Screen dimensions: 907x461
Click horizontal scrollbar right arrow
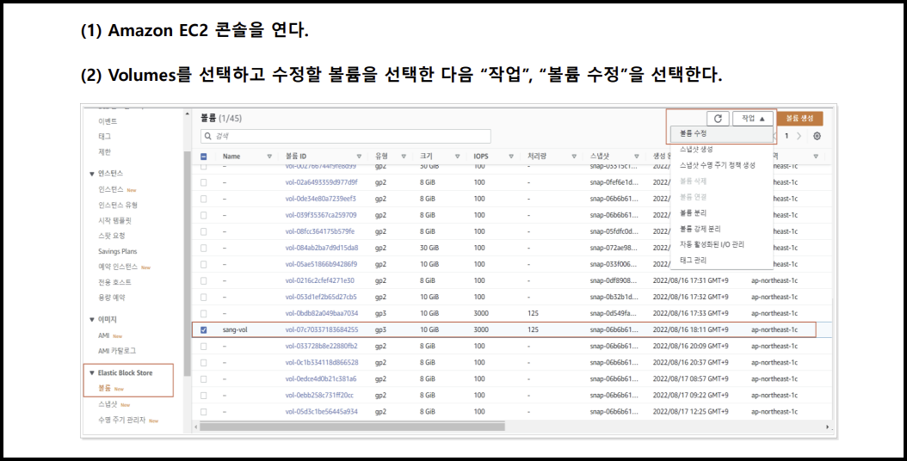point(828,427)
